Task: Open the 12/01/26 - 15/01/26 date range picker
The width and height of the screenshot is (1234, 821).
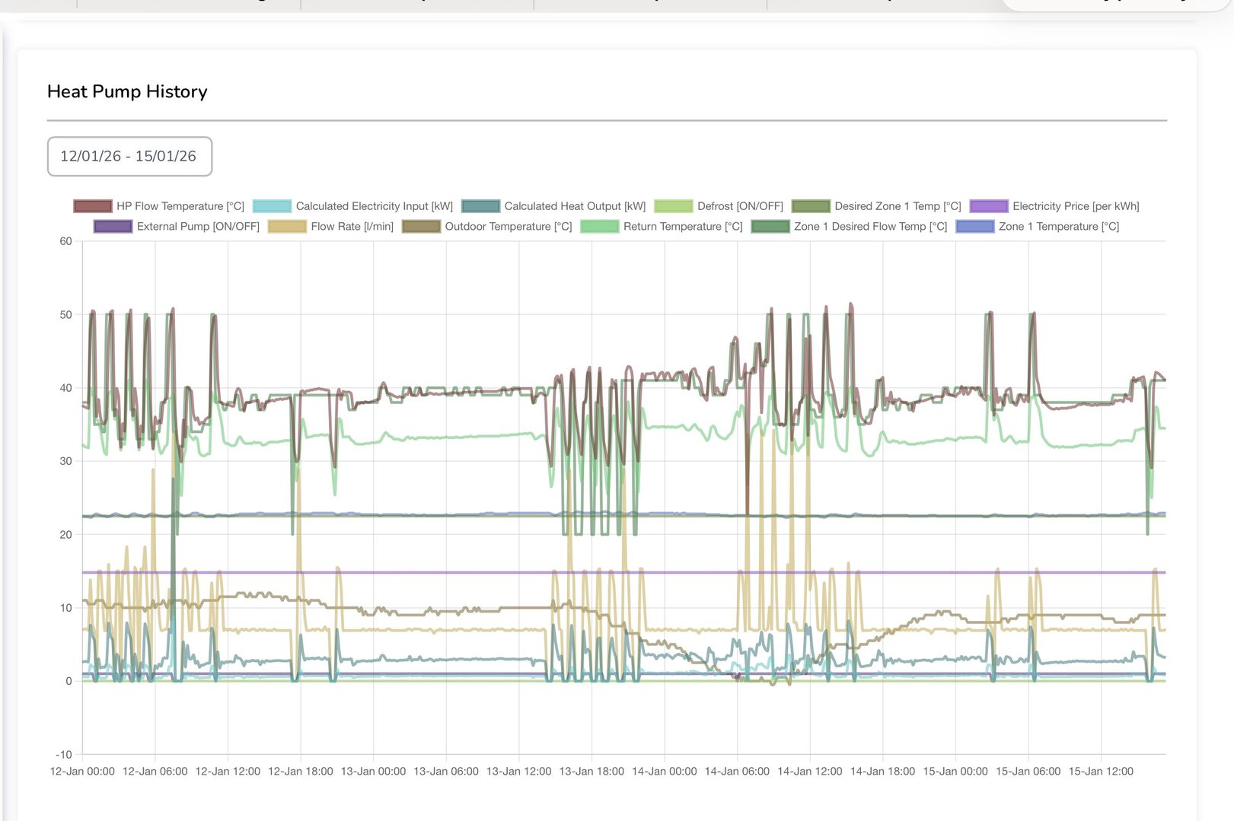Action: (x=129, y=156)
